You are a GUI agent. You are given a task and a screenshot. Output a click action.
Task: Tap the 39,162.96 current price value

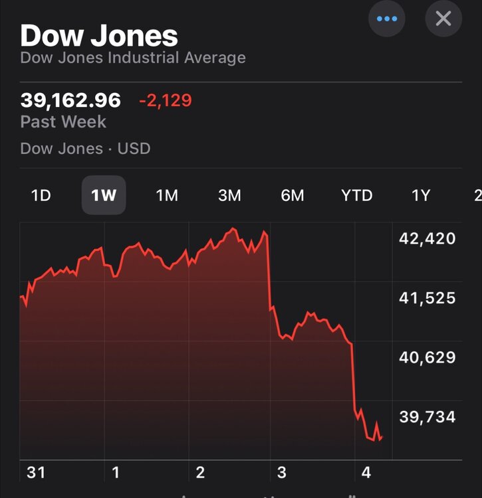(70, 100)
